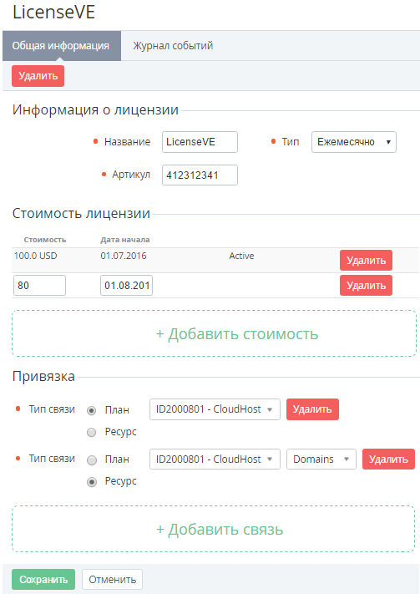Switch to the Журнал событий tab
The image size is (420, 594).
click(x=173, y=46)
